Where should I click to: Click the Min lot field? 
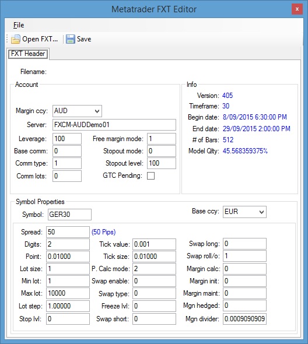click(68, 281)
